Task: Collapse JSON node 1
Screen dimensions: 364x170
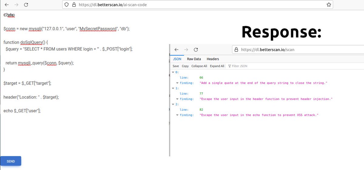Action: pos(173,88)
